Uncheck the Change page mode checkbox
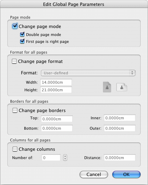Viewport: 148px width, 185px height. [15, 26]
